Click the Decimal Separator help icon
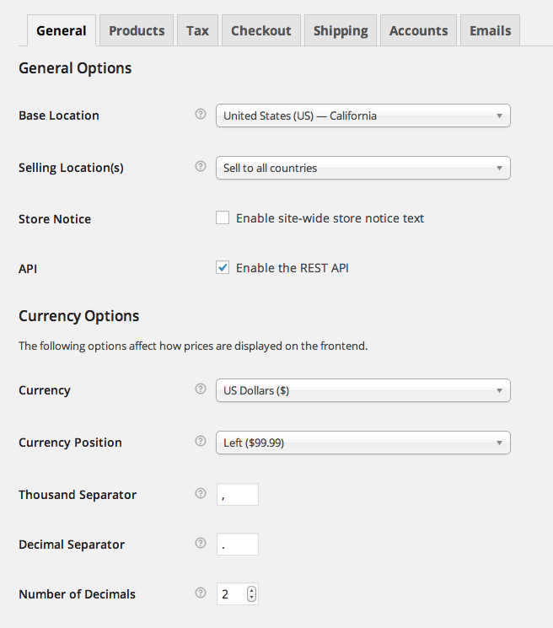This screenshot has width=553, height=628. (x=201, y=544)
